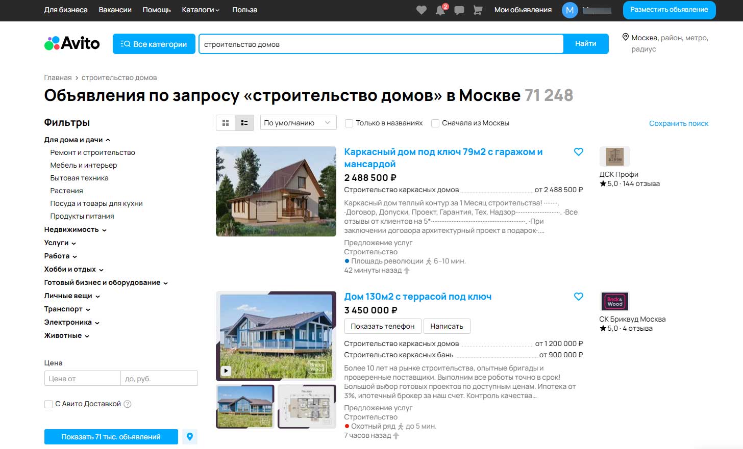Image resolution: width=743 pixels, height=449 pixels.
Task: Click Сохранить поиск link
Action: tap(678, 123)
